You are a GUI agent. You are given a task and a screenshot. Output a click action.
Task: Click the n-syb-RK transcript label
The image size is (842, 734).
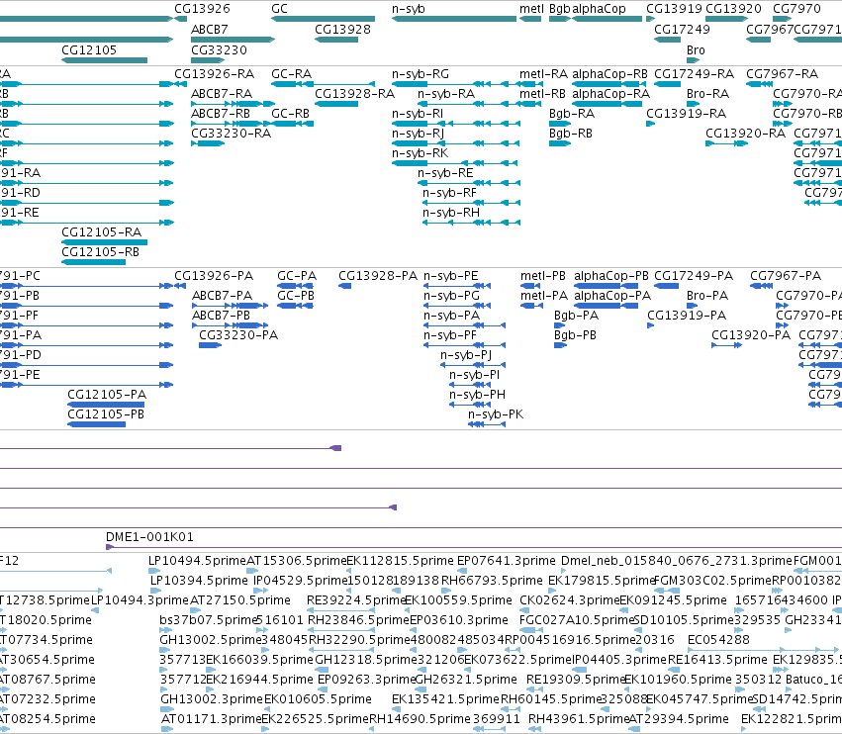(x=420, y=153)
